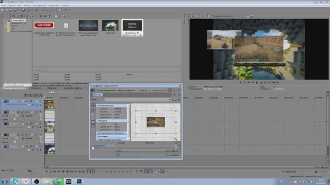Switch to the Видеоэффекты tab
The width and height of the screenshot is (330, 185).
[73, 88]
